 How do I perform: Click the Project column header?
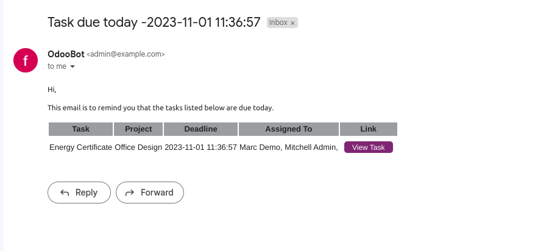(138, 129)
